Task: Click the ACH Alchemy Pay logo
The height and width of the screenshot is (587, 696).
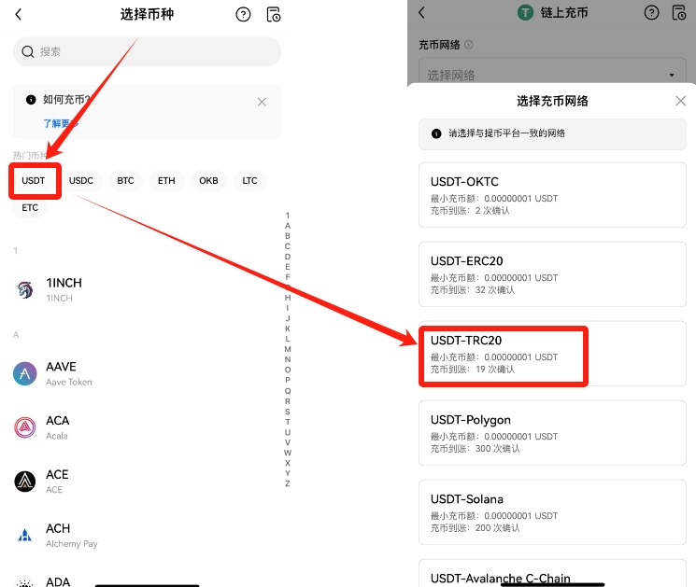Action: point(25,535)
